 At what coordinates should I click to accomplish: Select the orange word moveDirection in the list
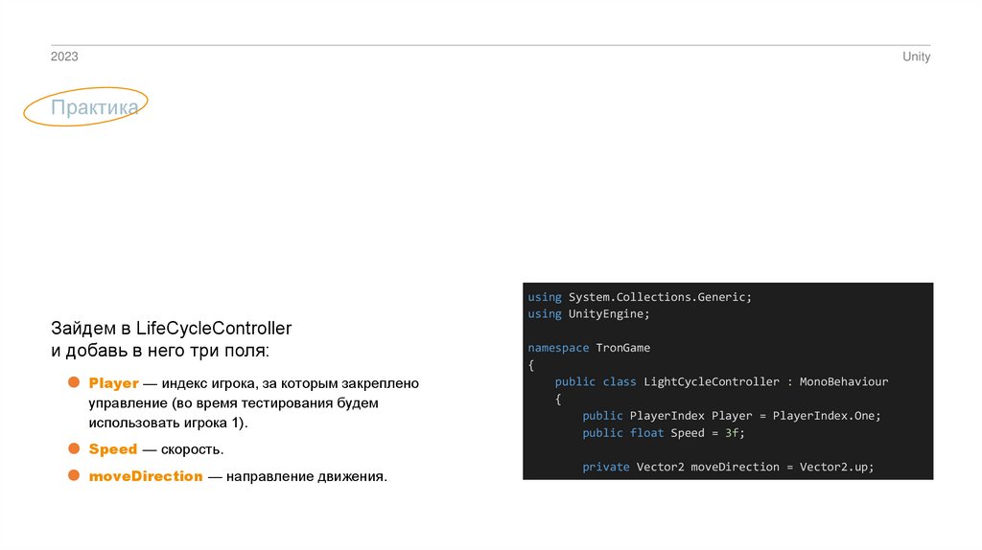tap(146, 476)
